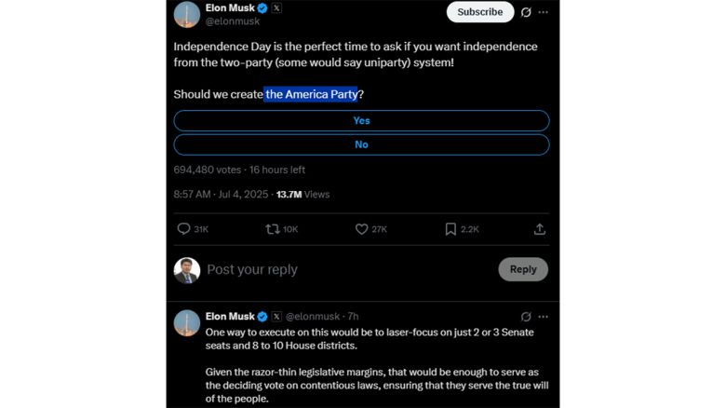Open the main post's more options menu
The width and height of the screenshot is (726, 408).
pos(544,12)
